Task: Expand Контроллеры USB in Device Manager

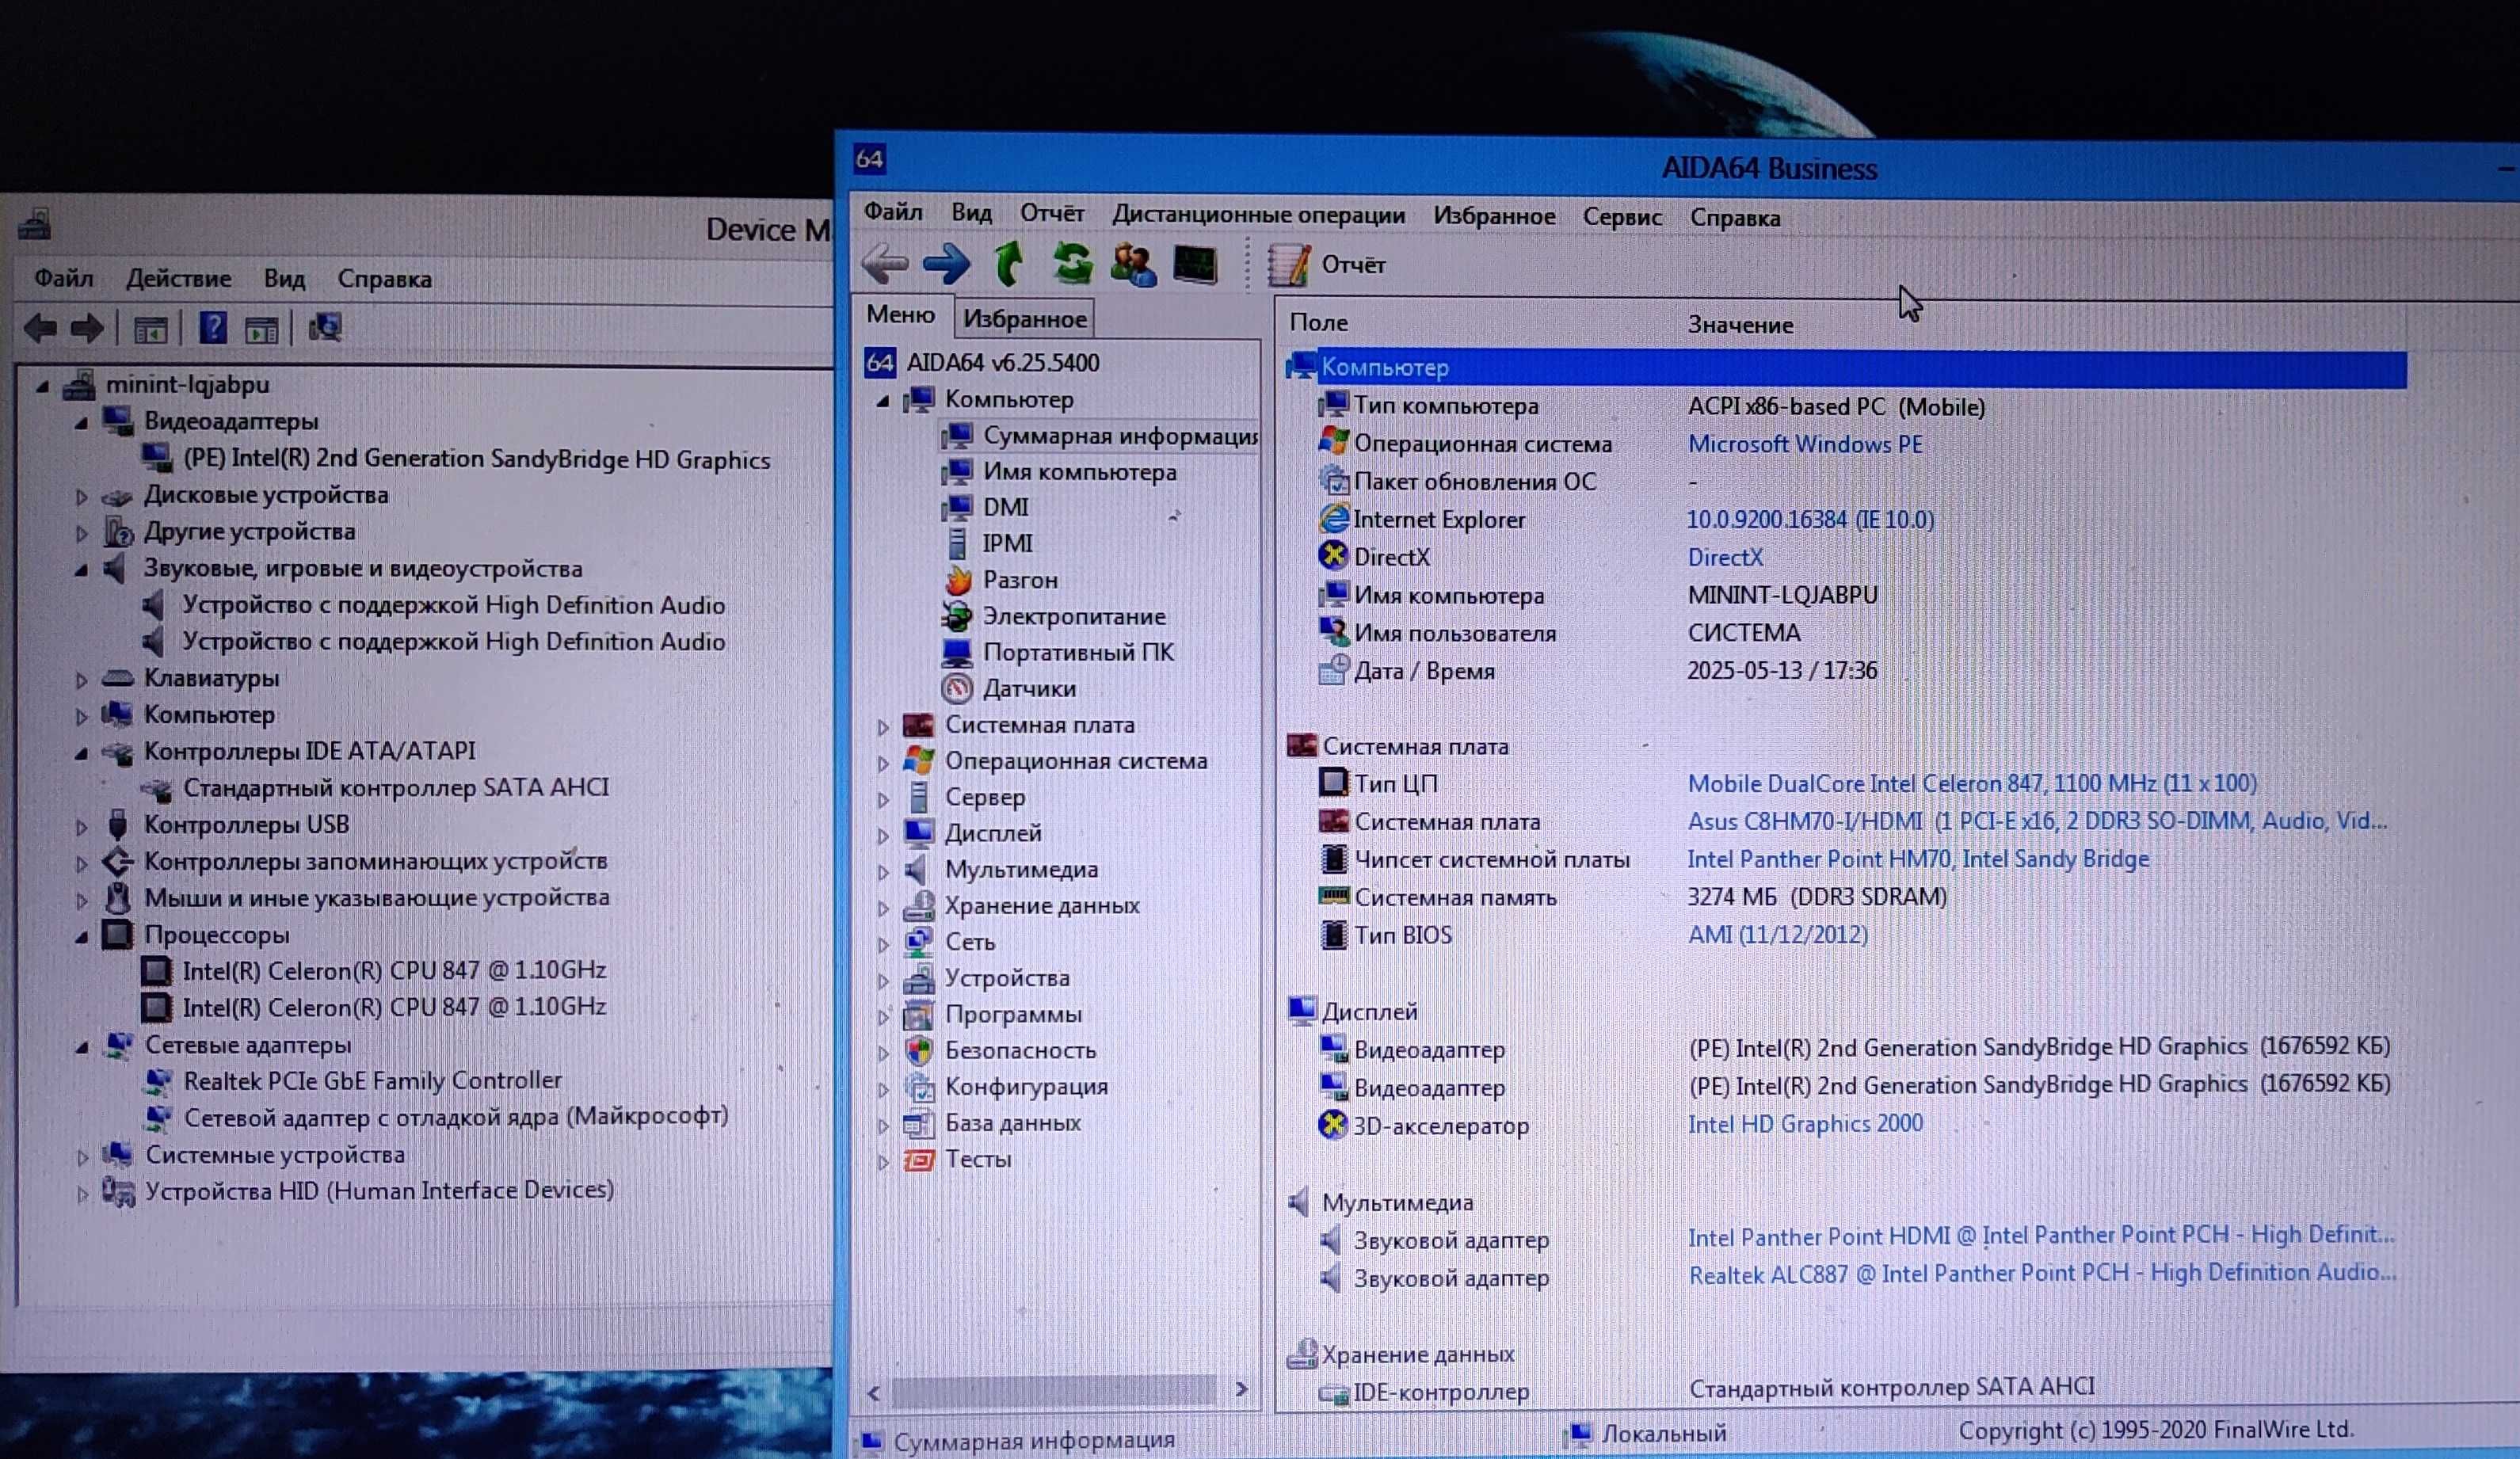Action: (82, 826)
